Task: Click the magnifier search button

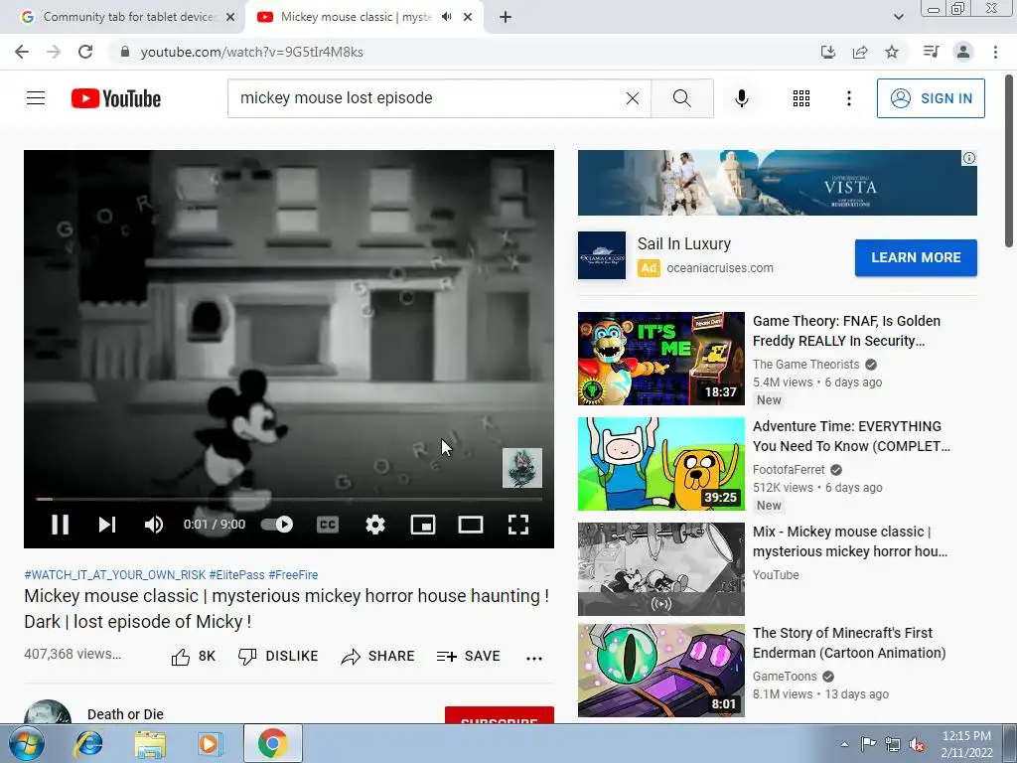Action: point(681,98)
